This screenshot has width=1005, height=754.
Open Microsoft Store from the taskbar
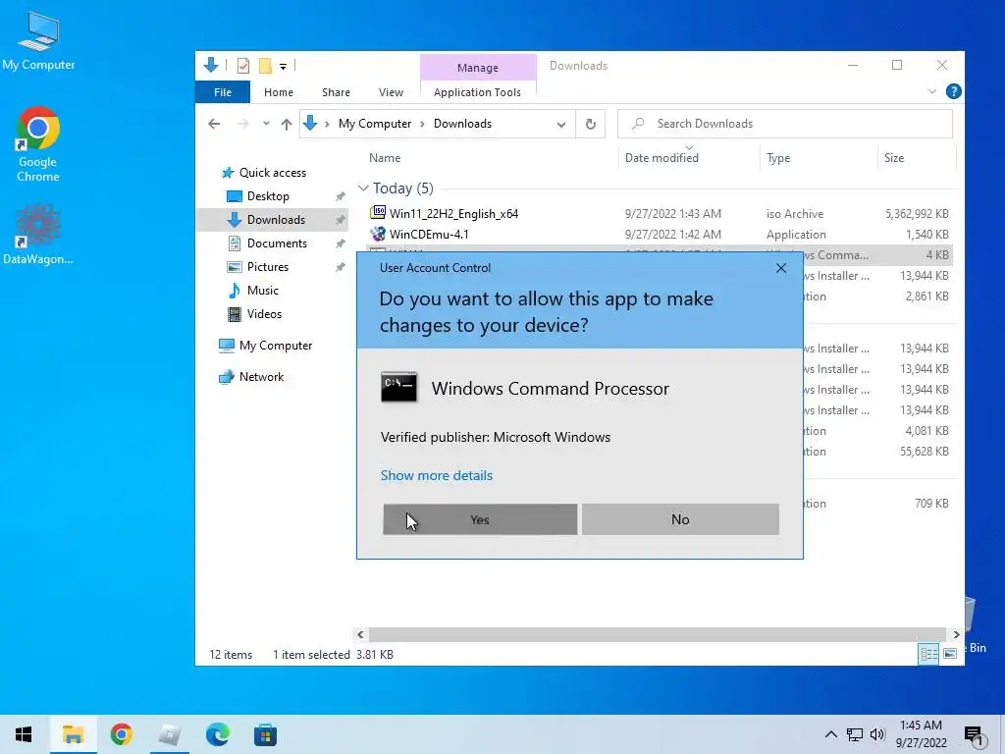click(265, 734)
